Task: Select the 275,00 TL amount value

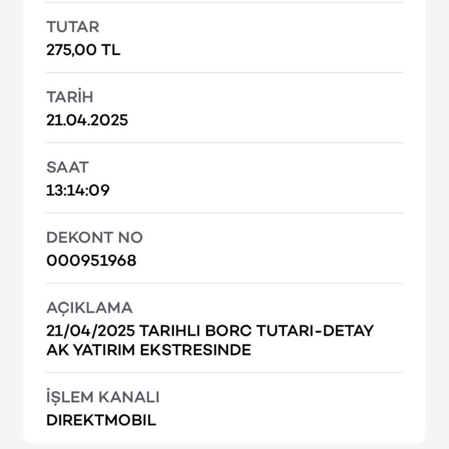Action: point(83,50)
